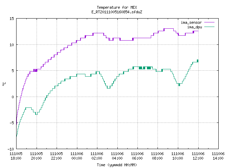
Task: Click the ima_sensor peak plateau near 09:00
Action: coord(169,29)
